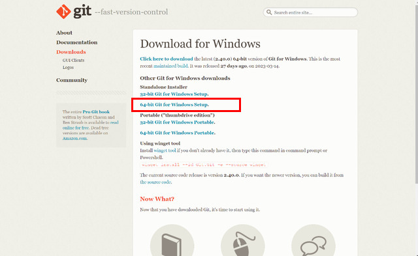Open the Community menu item
This screenshot has width=418, height=256.
(x=72, y=80)
